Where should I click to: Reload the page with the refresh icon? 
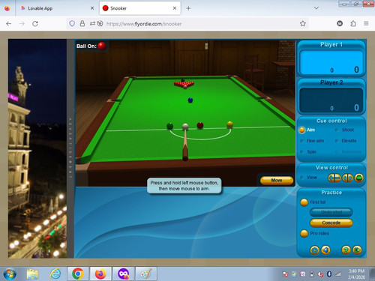click(x=35, y=24)
